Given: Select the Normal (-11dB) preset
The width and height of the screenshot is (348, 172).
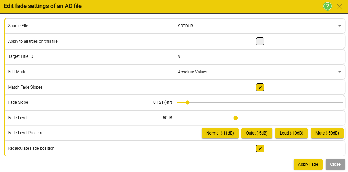Looking at the screenshot, I should pos(220,133).
